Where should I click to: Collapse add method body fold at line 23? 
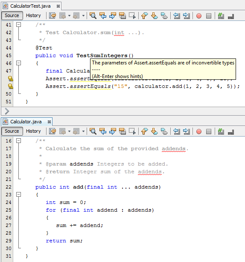[18, 195]
